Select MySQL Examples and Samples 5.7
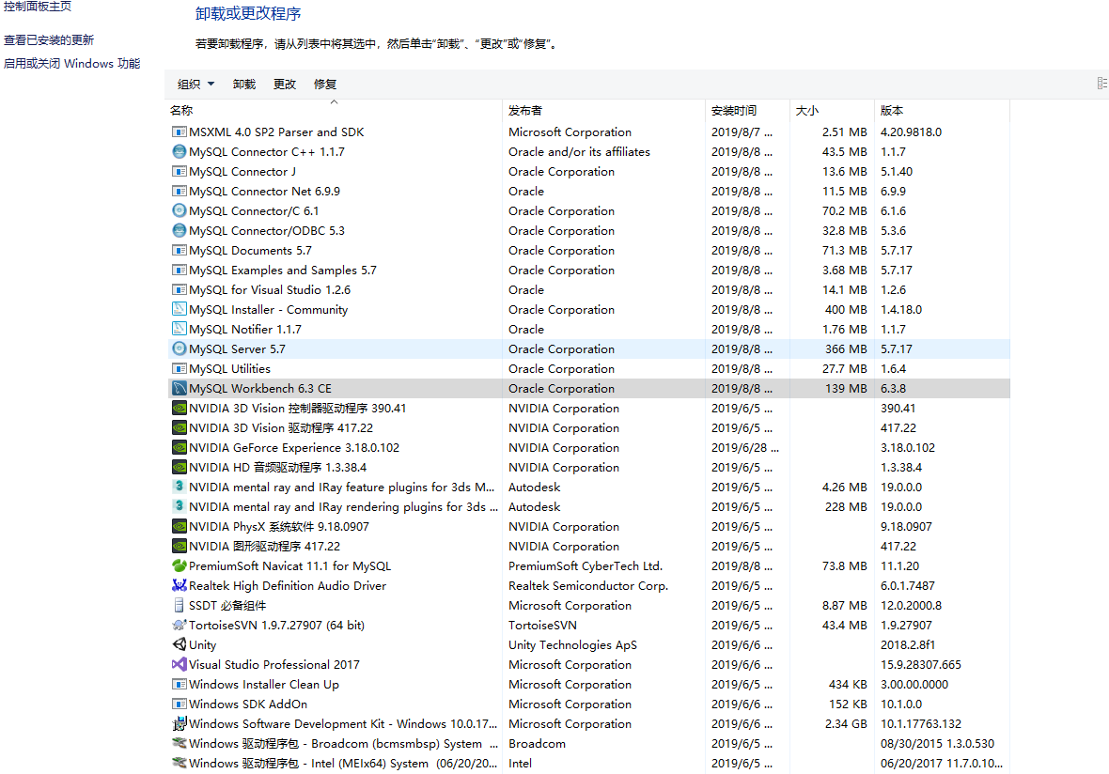This screenshot has width=1109, height=774. point(588,270)
